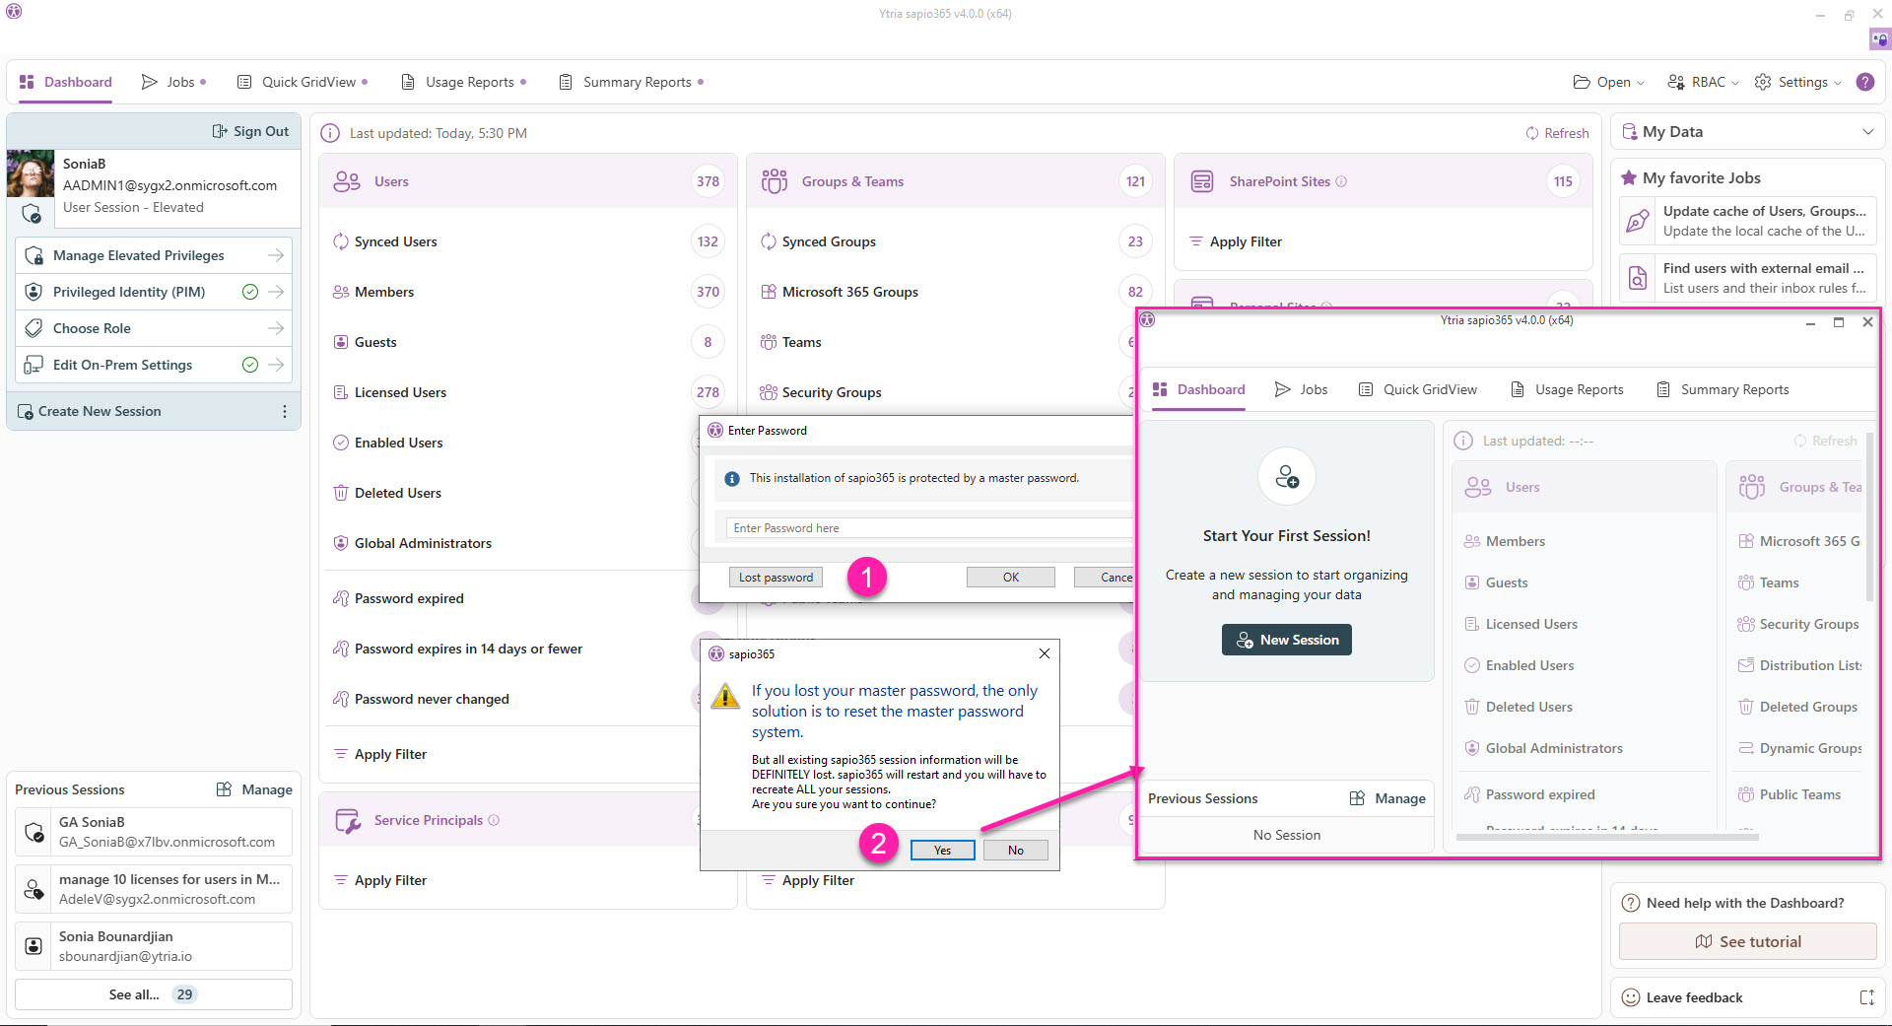Click the Lost password button
1892x1026 pixels.
tap(776, 578)
